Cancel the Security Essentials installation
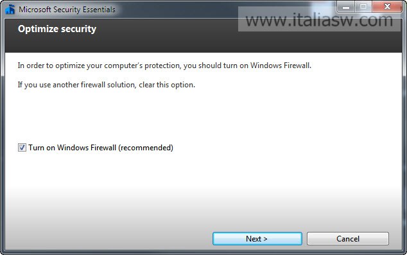 (x=348, y=239)
